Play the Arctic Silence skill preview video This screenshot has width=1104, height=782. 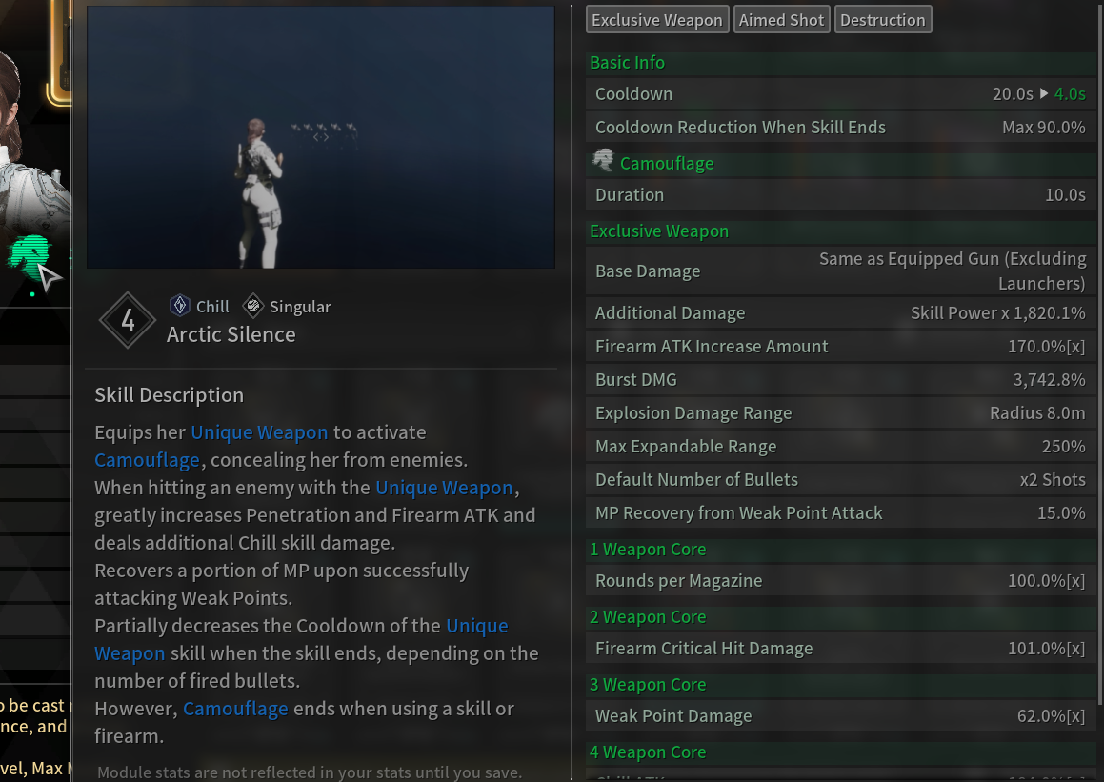pos(320,137)
